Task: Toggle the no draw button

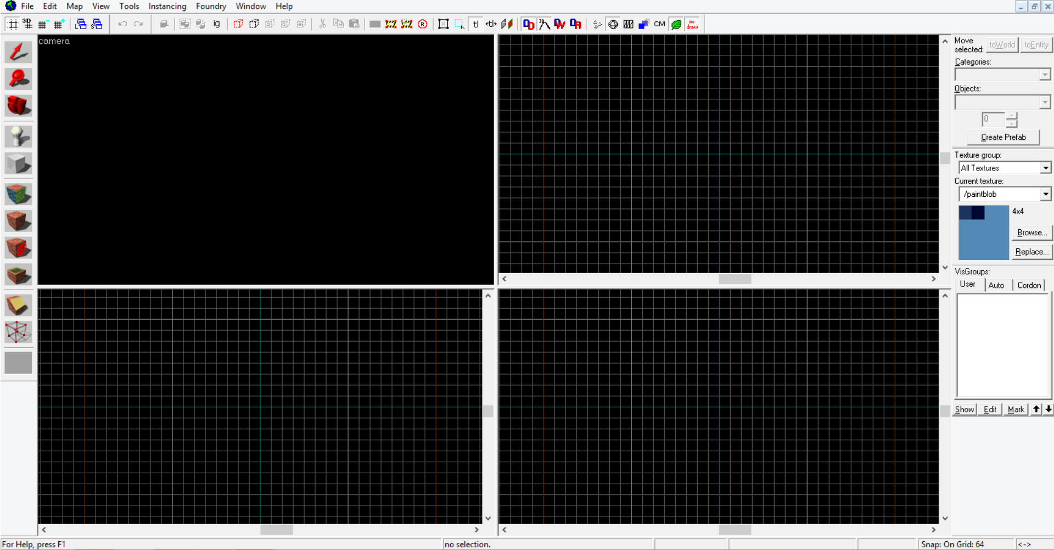Action: click(x=692, y=24)
